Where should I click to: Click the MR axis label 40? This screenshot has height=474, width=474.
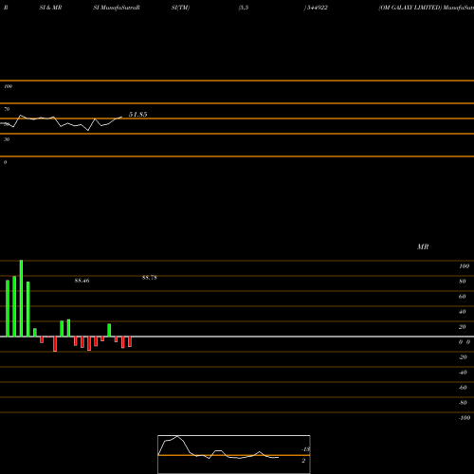click(463, 312)
